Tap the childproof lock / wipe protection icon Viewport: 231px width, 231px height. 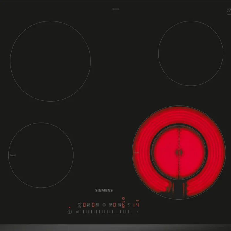[80, 205]
